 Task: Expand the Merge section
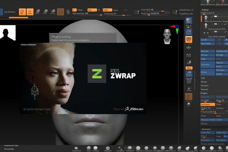coord(204,82)
